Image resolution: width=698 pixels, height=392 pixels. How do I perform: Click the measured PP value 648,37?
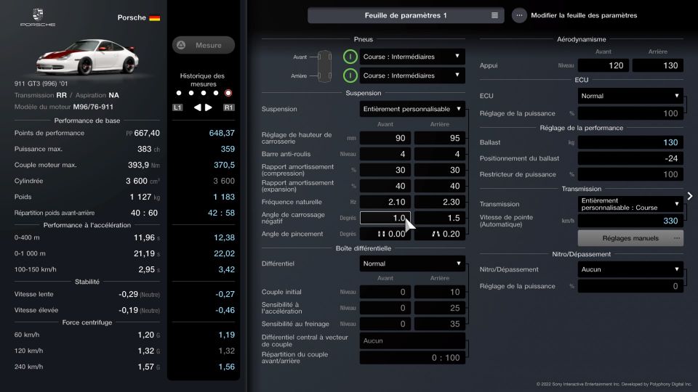tap(222, 133)
